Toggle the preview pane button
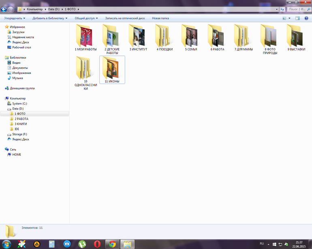 click(x=297, y=18)
